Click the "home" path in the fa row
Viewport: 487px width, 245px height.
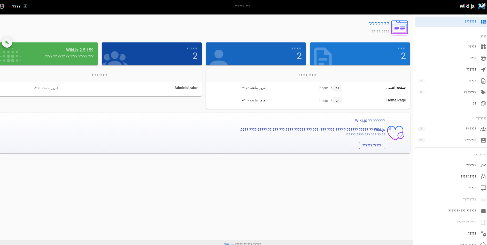tap(323, 88)
